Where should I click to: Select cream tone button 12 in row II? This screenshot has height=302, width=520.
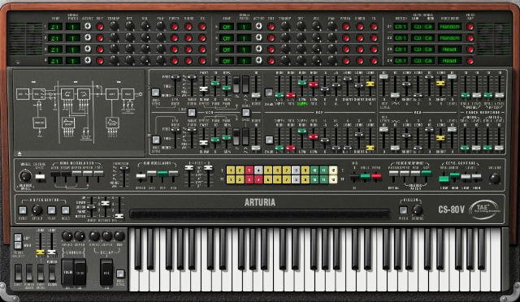click(x=333, y=179)
